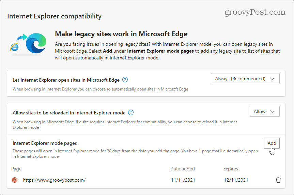Select the https://www.groovypost.com/ page URL

tap(54, 180)
